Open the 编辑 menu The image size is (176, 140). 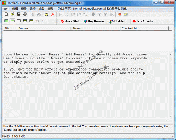(x=15, y=9)
